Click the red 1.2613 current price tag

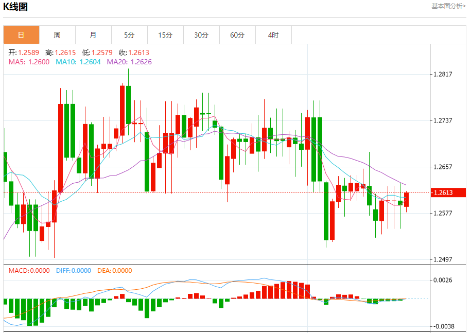(x=448, y=192)
